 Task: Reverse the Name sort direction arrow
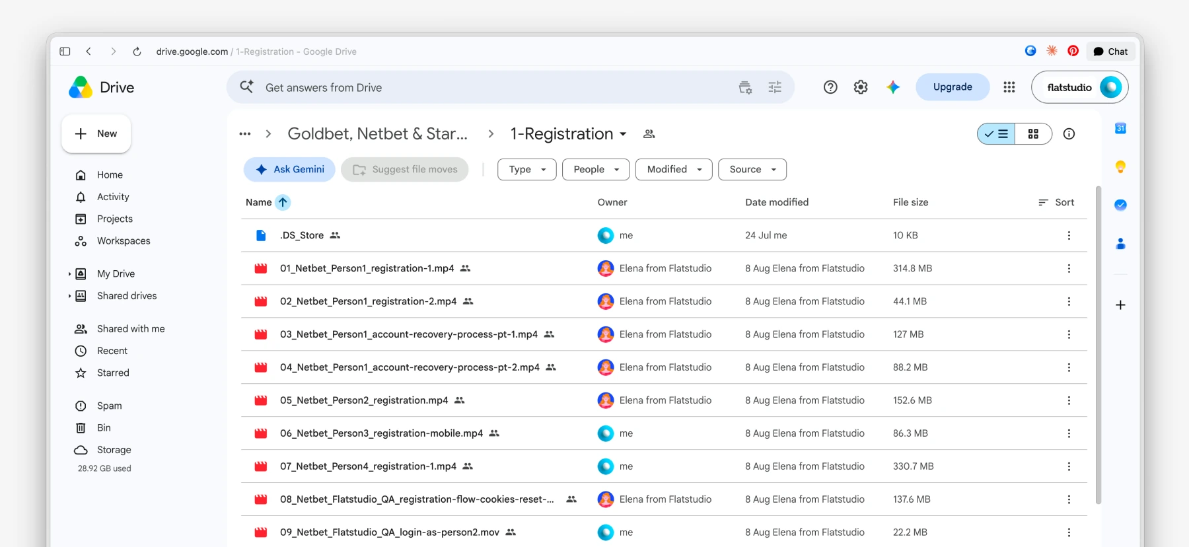click(283, 202)
